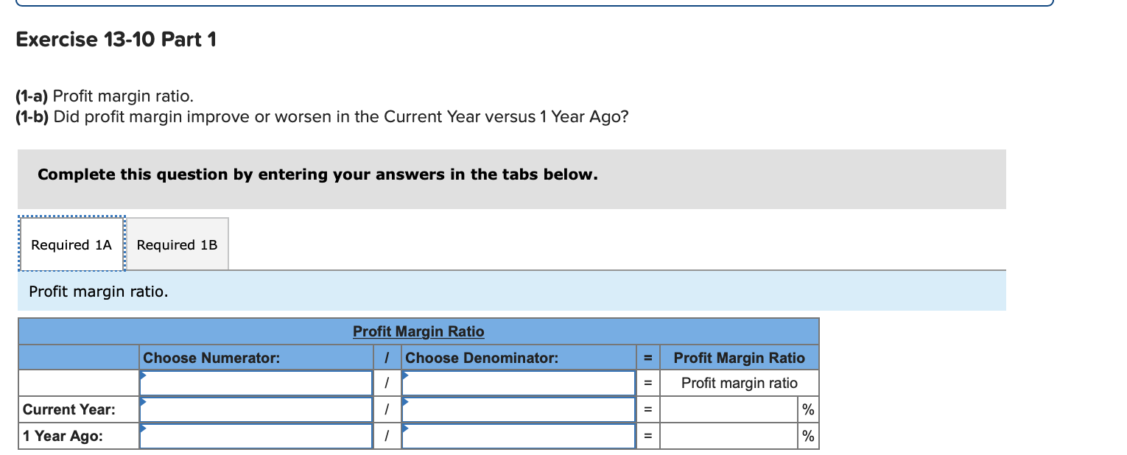Screen dimensions: 1127x455
Task: Open the first row Choose Denominator dropdown
Action: coord(518,383)
